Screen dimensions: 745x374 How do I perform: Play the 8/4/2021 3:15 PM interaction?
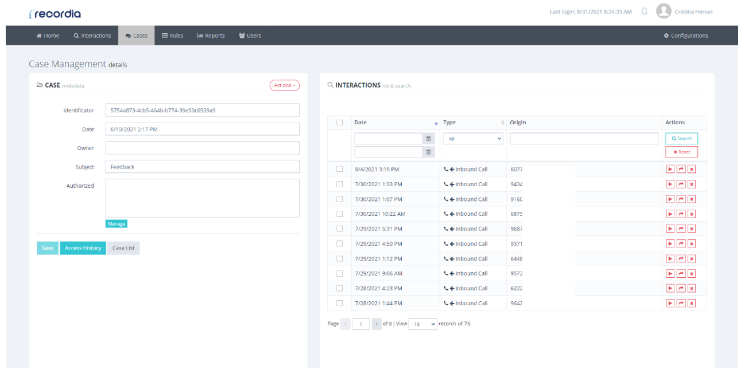(x=670, y=170)
